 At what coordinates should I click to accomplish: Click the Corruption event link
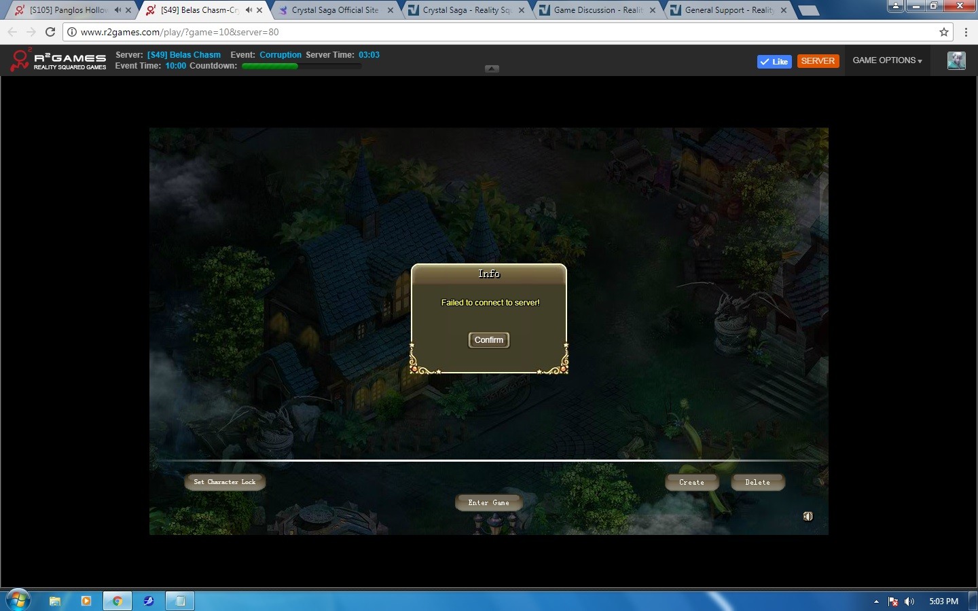[280, 55]
